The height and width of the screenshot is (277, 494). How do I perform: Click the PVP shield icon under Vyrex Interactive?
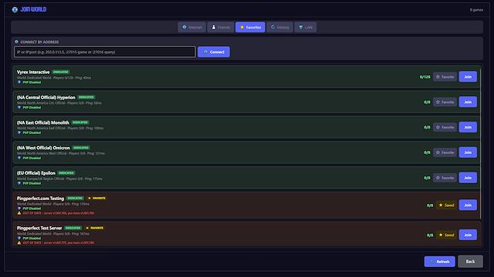point(19,82)
